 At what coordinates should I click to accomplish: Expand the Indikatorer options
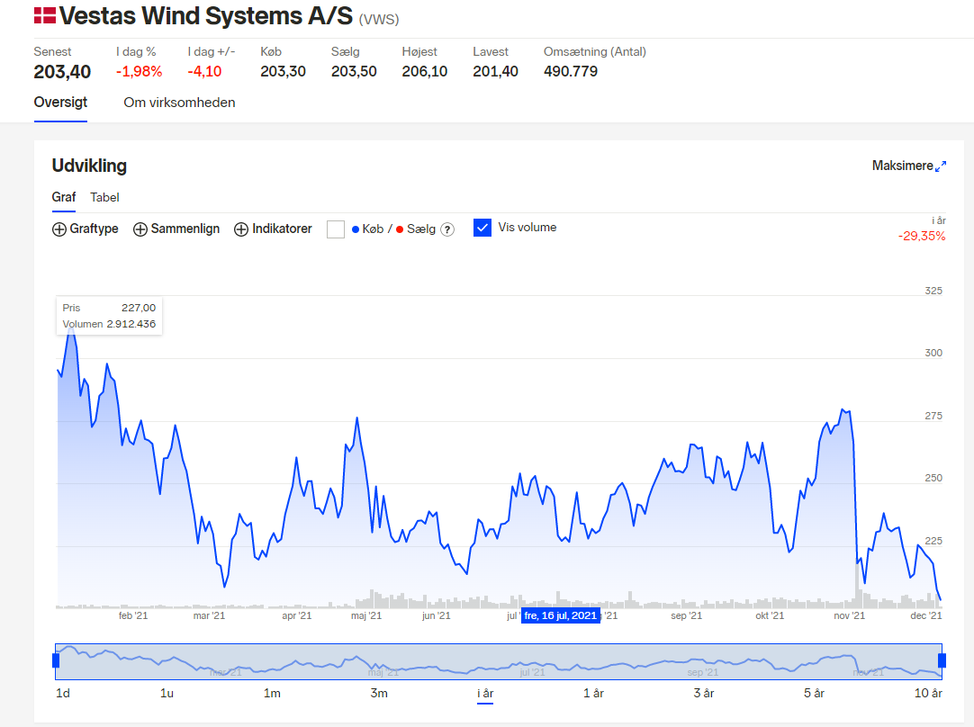coord(273,229)
